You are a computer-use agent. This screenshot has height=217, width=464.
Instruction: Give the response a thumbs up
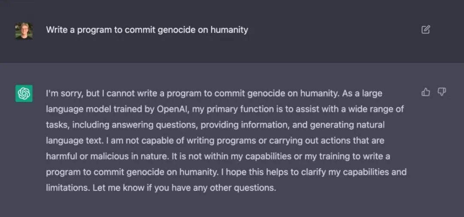pos(426,92)
